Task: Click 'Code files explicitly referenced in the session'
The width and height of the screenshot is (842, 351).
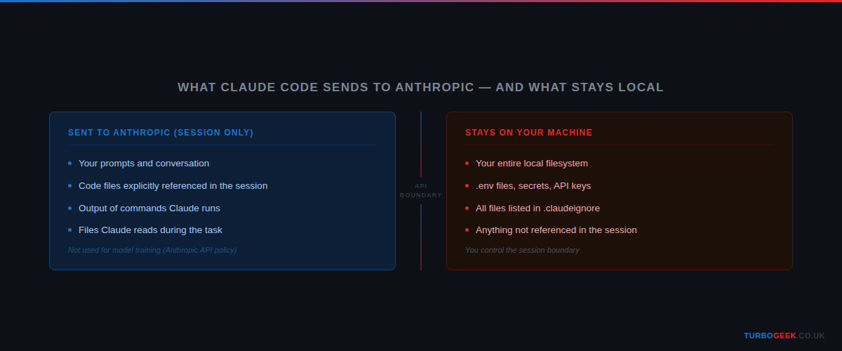Action: point(173,186)
